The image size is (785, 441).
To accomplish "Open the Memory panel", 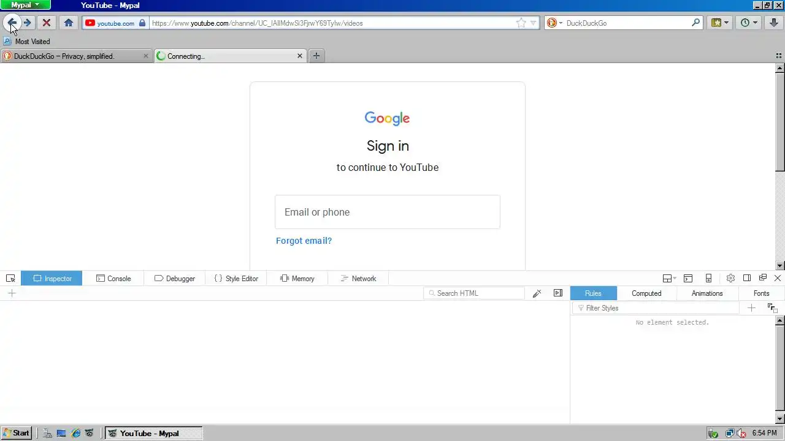I will click(297, 278).
